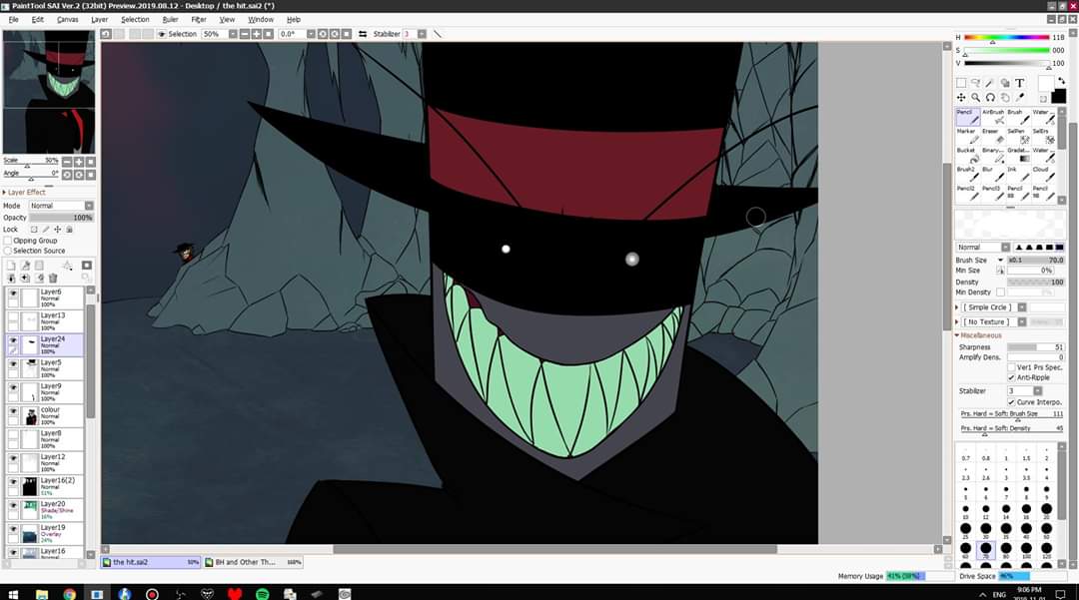1079x600 pixels.
Task: Toggle the Ver1 Prs Spec. checkbox
Action: pyautogui.click(x=1011, y=367)
